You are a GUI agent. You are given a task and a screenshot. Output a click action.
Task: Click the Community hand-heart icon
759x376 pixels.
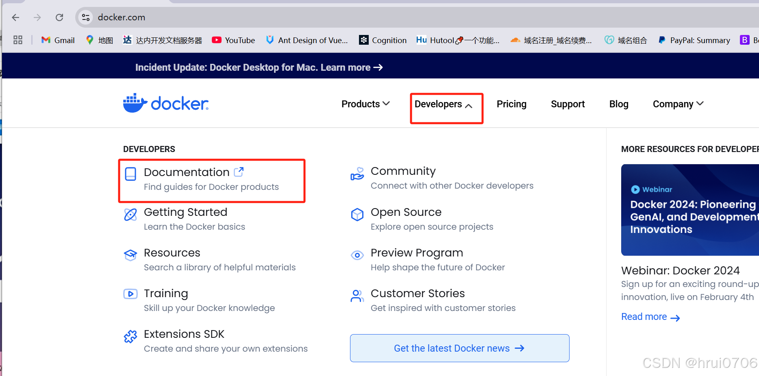pyautogui.click(x=357, y=174)
